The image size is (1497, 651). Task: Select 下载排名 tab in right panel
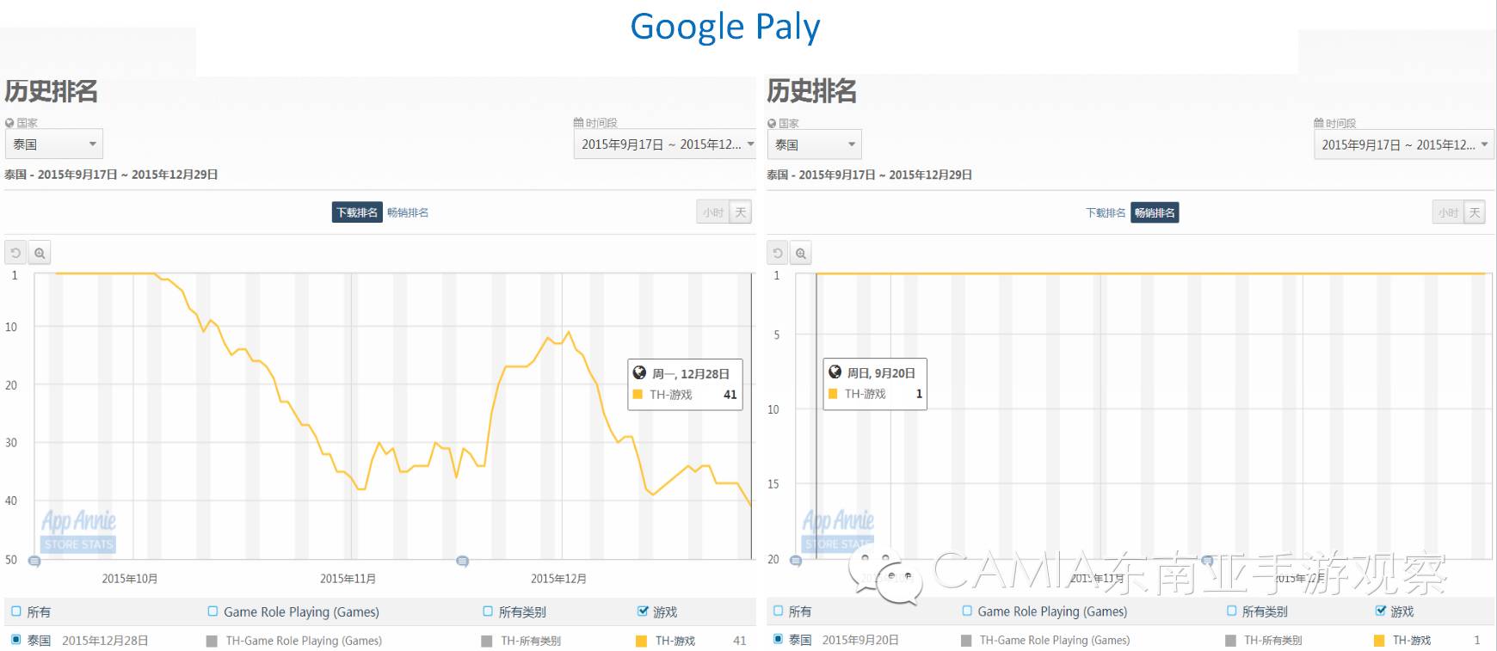(x=1106, y=212)
